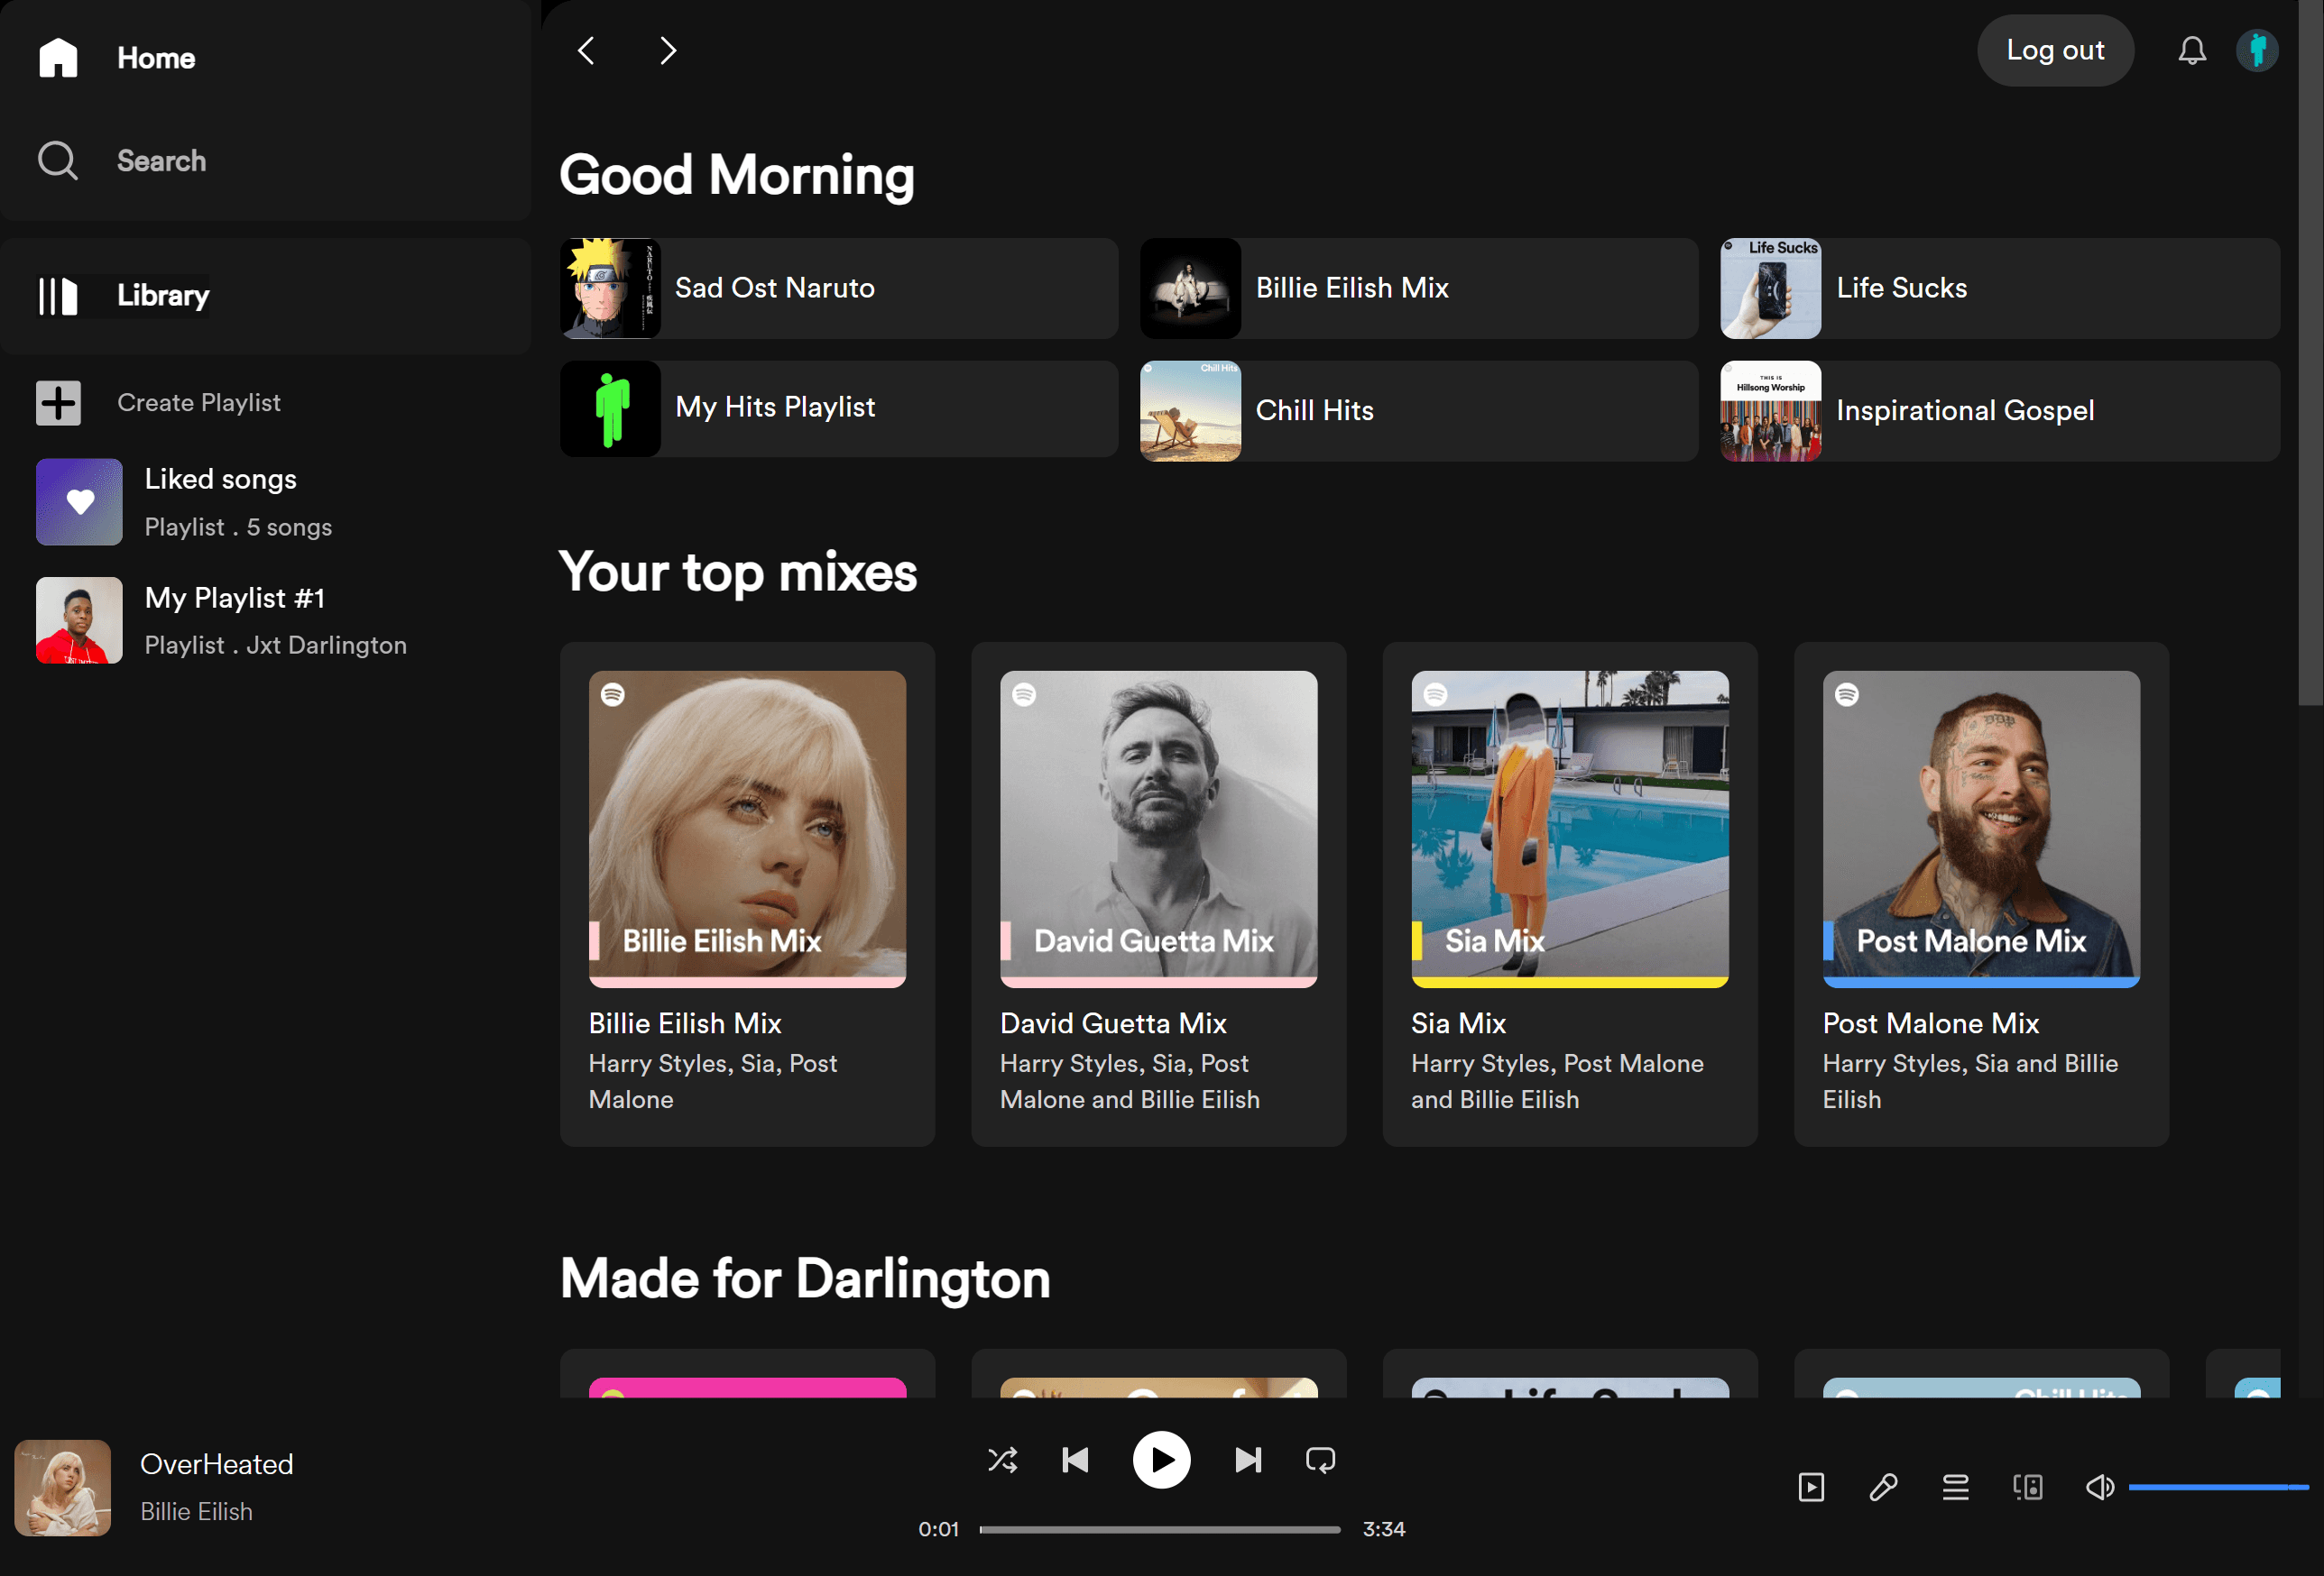
Task: Open the lyrics microphone icon
Action: 1883,1487
